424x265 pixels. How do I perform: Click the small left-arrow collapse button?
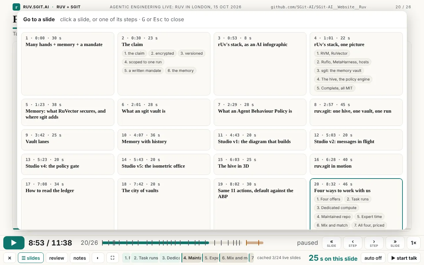[x=98, y=258]
